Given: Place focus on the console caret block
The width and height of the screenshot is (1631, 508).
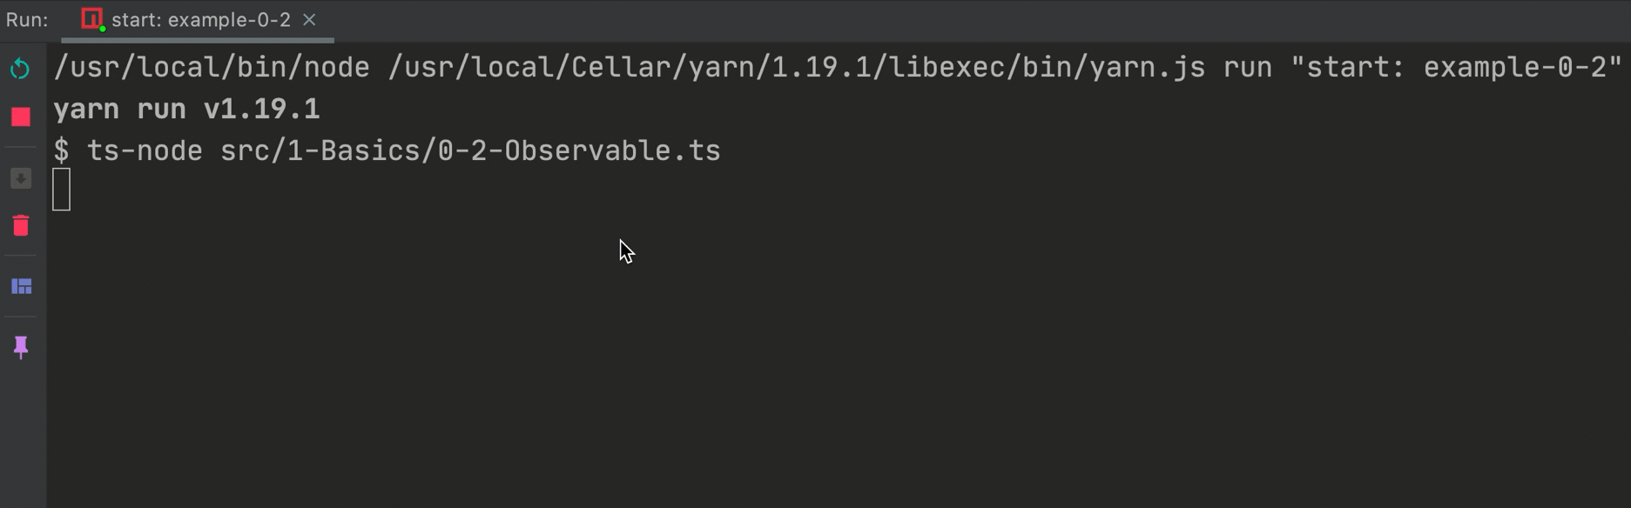Looking at the screenshot, I should click(61, 190).
